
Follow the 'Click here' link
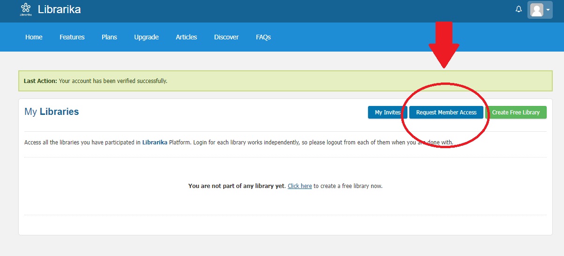pyautogui.click(x=300, y=186)
